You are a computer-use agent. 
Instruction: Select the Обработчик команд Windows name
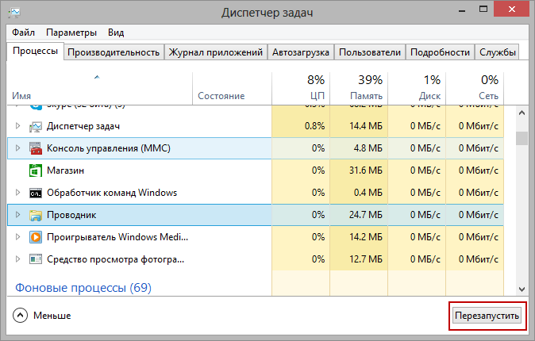[x=112, y=193]
